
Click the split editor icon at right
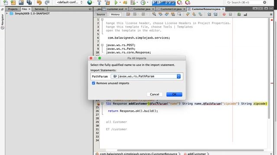[271, 14]
